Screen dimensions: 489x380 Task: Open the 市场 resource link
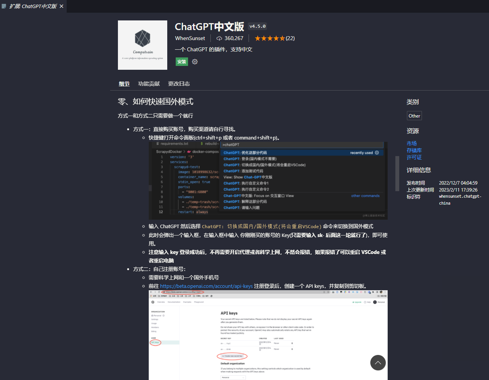pyautogui.click(x=412, y=143)
